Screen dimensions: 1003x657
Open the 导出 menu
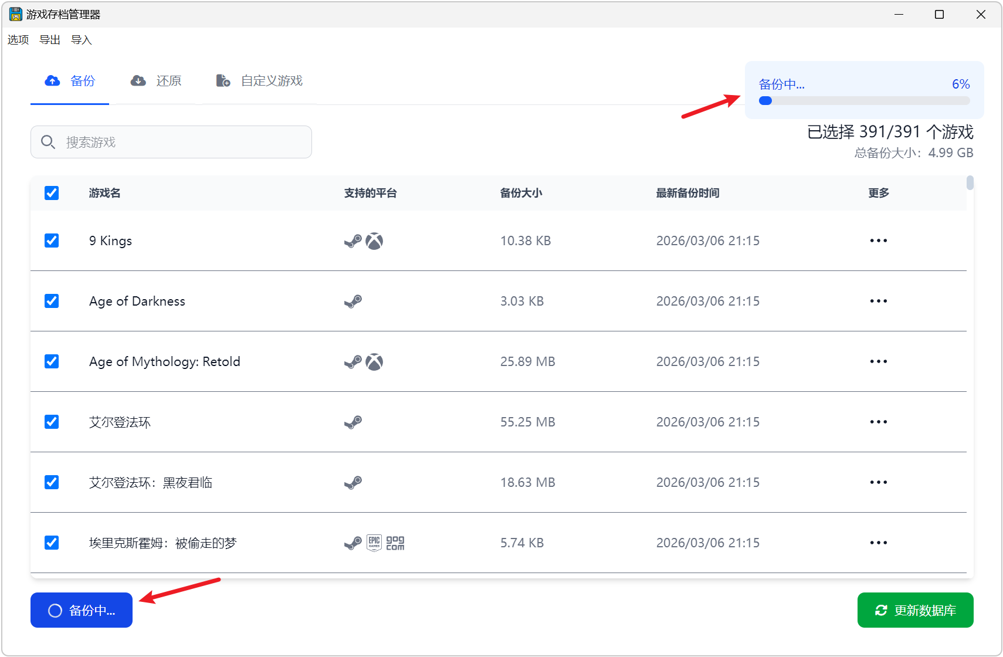50,40
